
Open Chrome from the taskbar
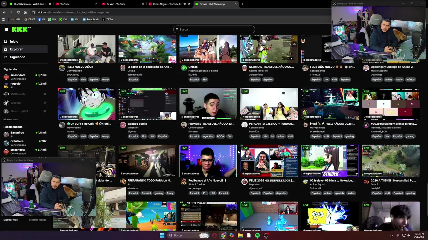point(223,235)
